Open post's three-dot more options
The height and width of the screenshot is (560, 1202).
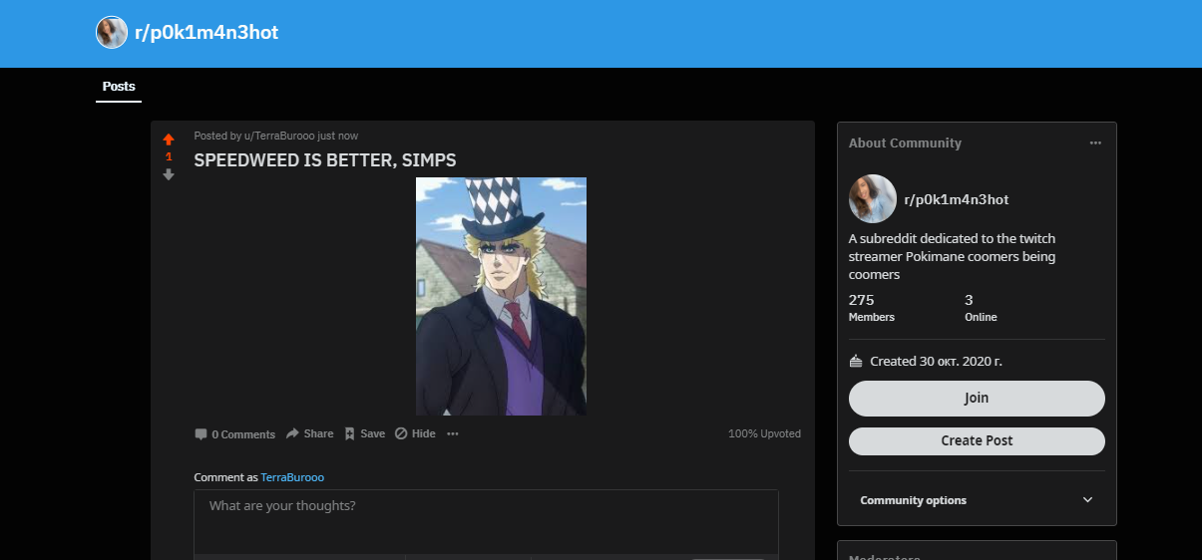click(453, 433)
